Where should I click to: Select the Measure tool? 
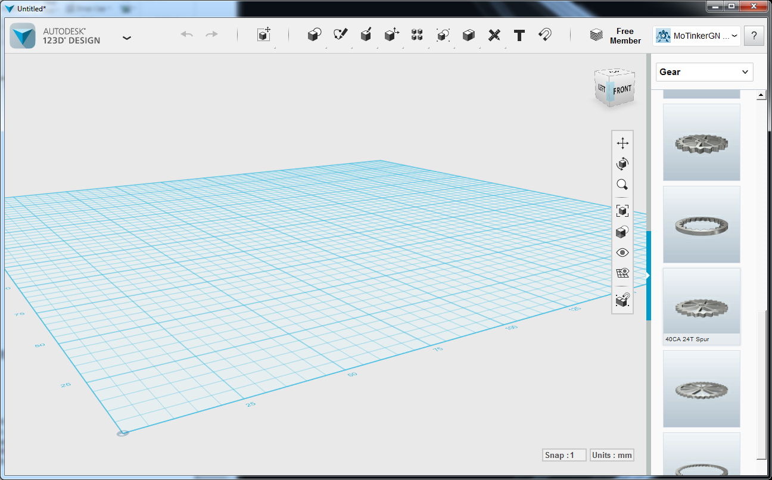tap(494, 35)
